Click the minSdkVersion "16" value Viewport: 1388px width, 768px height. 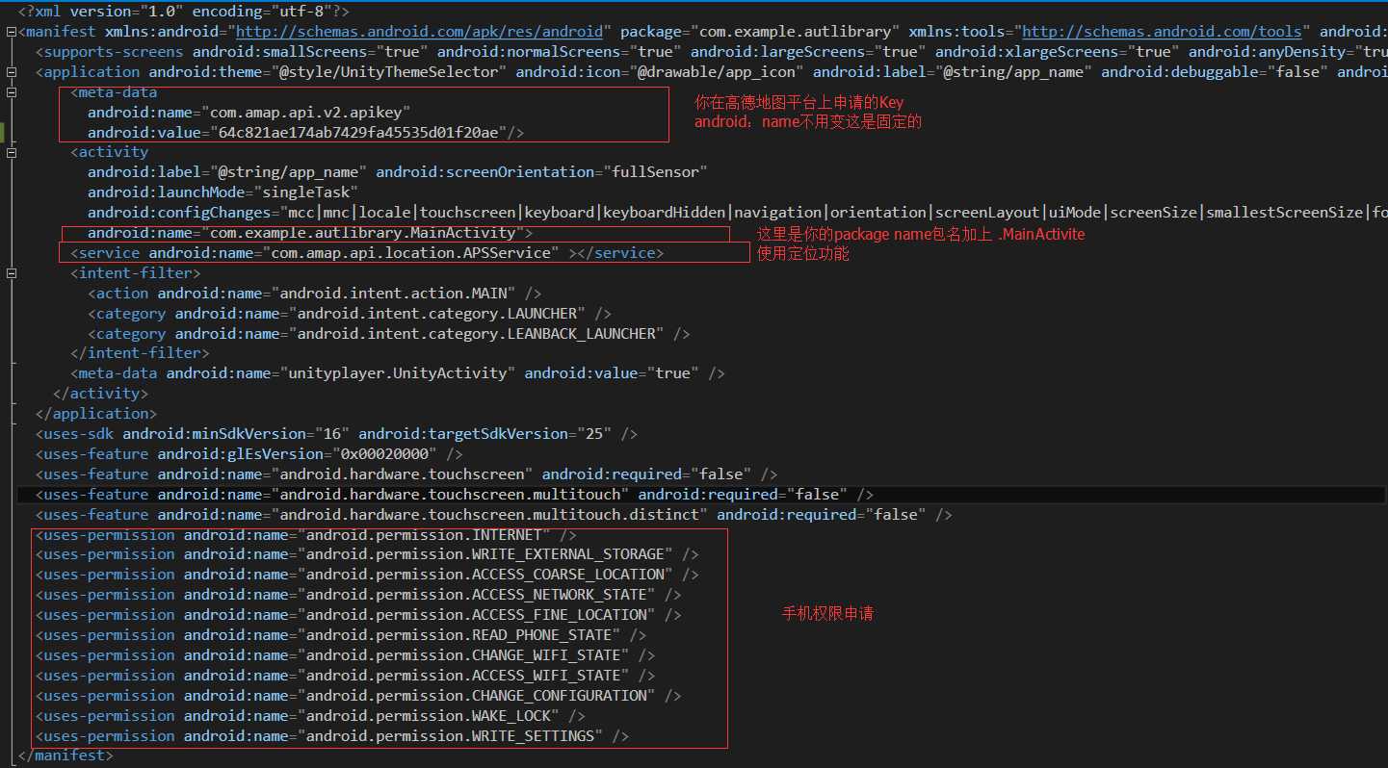pyautogui.click(x=332, y=435)
